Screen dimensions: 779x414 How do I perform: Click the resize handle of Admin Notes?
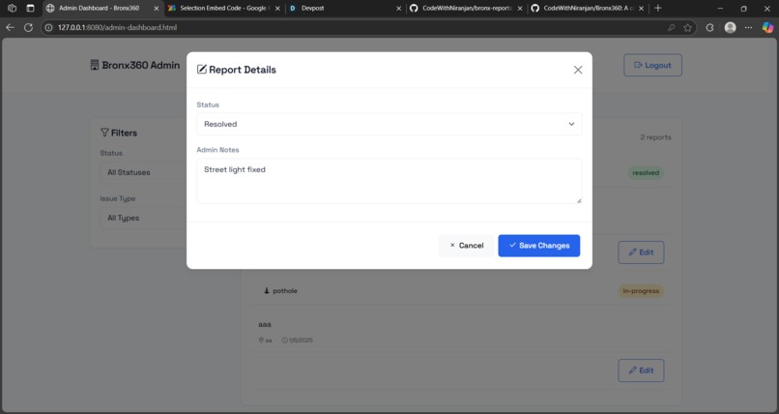tap(579, 200)
